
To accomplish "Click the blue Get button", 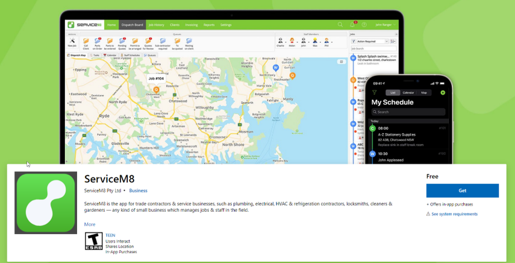I will pyautogui.click(x=462, y=191).
